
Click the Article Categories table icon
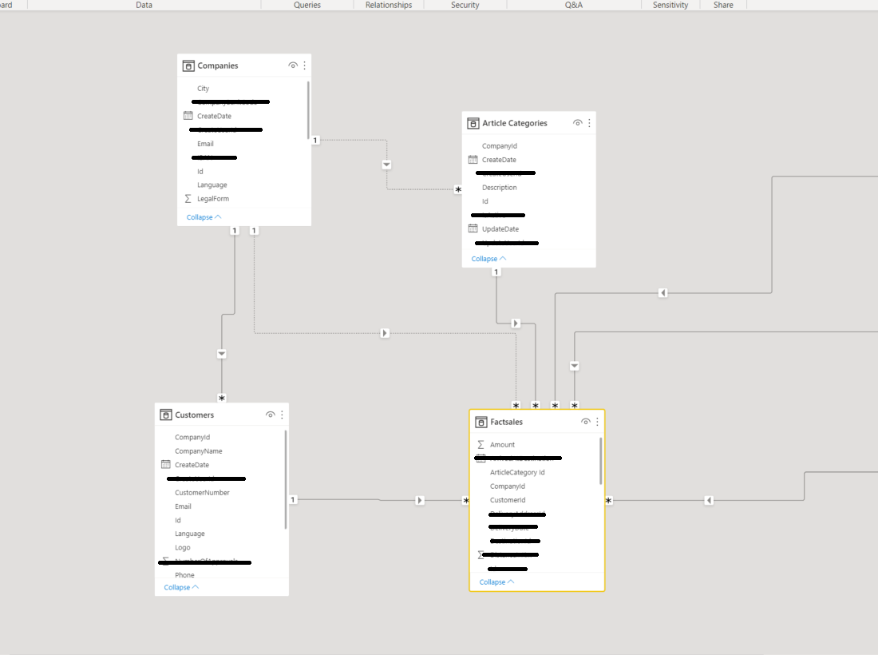click(x=473, y=123)
